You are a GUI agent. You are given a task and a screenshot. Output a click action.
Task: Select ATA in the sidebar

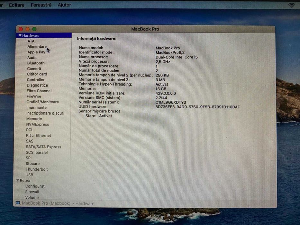[x=31, y=41]
